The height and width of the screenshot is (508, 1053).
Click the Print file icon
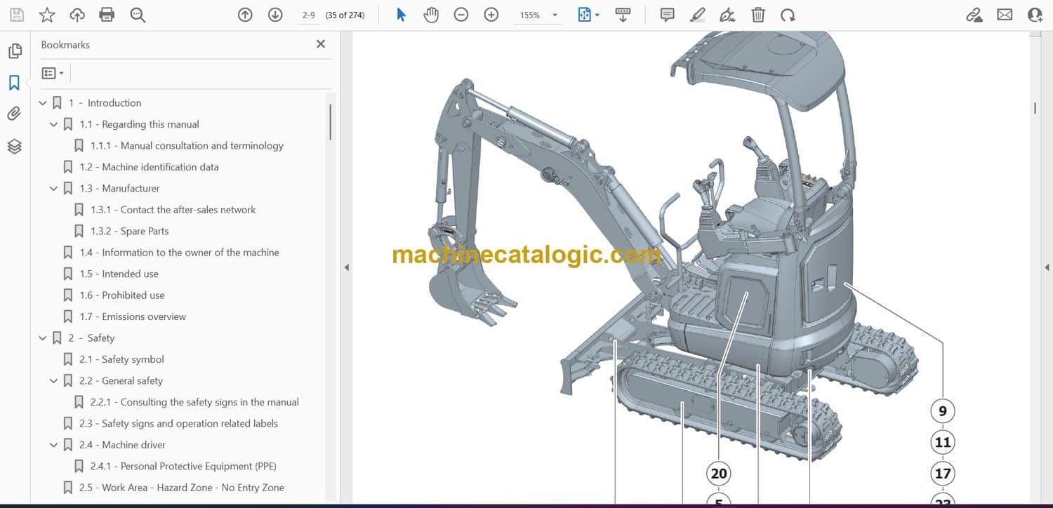tap(107, 15)
